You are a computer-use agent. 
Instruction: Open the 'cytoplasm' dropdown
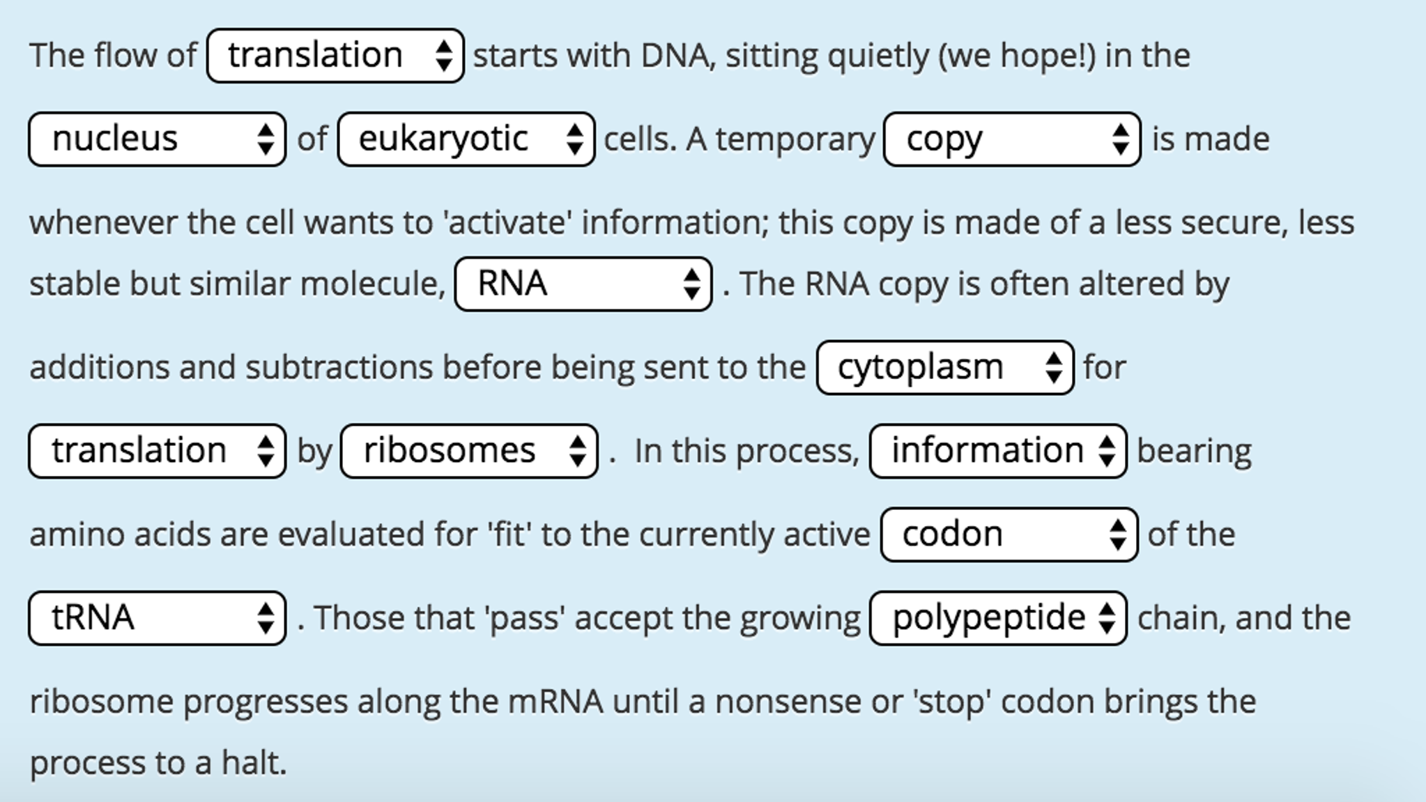[x=945, y=368]
